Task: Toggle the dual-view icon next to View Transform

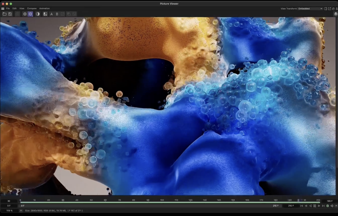Action: click(x=326, y=8)
